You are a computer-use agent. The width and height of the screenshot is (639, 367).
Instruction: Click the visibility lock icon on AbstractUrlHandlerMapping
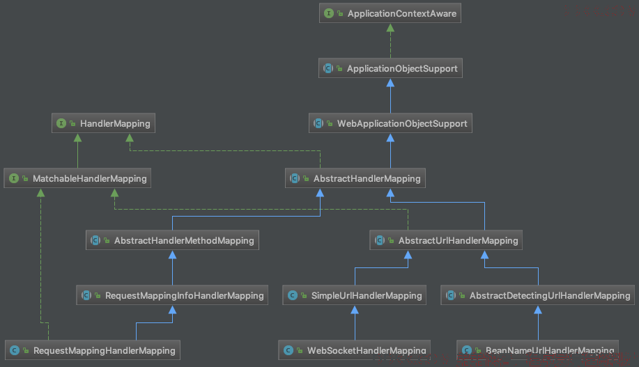pyautogui.click(x=391, y=240)
